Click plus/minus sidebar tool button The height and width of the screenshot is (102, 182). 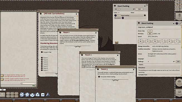178,10
